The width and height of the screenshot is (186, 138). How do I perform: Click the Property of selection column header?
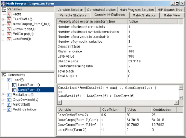[92, 22]
